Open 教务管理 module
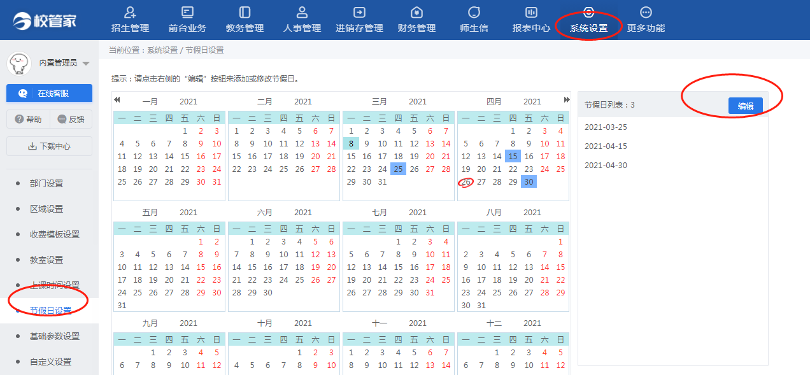This screenshot has height=375, width=810. 245,20
